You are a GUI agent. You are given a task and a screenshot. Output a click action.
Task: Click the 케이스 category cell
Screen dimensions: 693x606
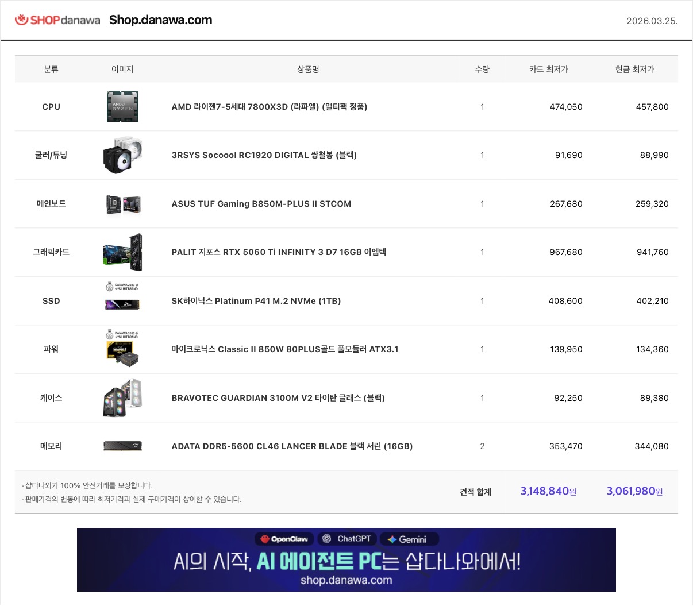point(51,398)
